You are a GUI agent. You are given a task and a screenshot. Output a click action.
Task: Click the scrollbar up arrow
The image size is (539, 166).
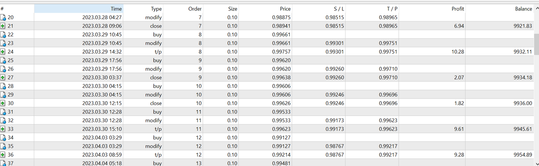(536, 8)
